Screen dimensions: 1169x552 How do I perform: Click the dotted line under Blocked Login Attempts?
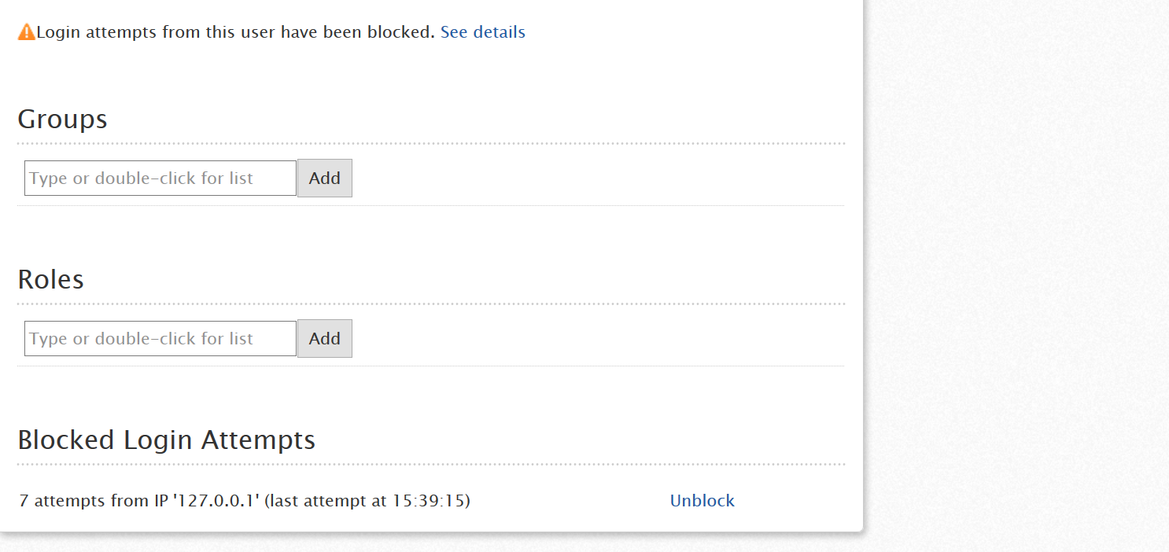tap(431, 465)
